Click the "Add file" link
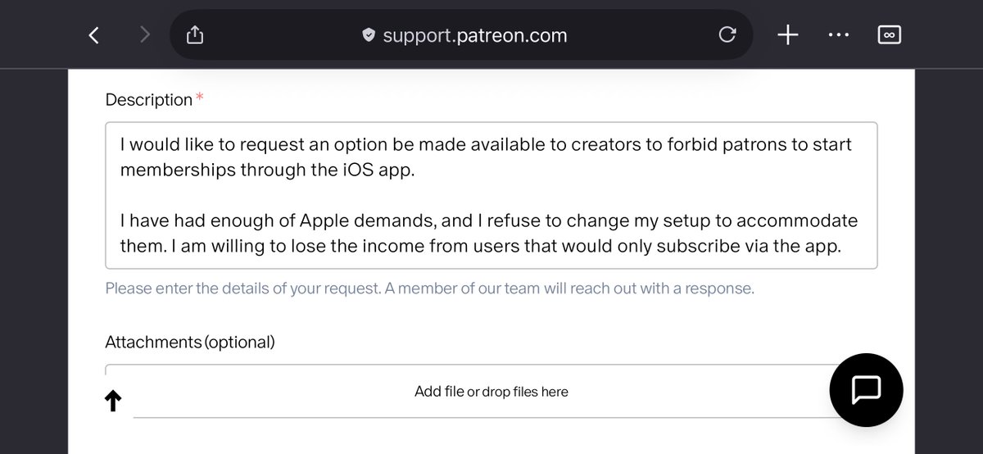 [x=439, y=392]
